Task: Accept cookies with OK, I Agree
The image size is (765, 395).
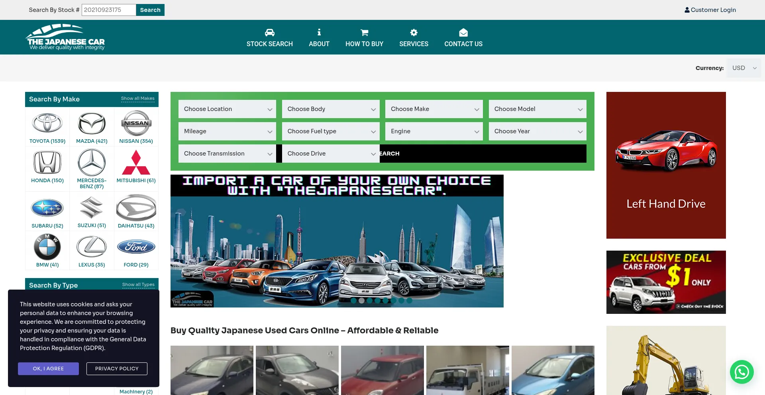Action: coord(48,369)
